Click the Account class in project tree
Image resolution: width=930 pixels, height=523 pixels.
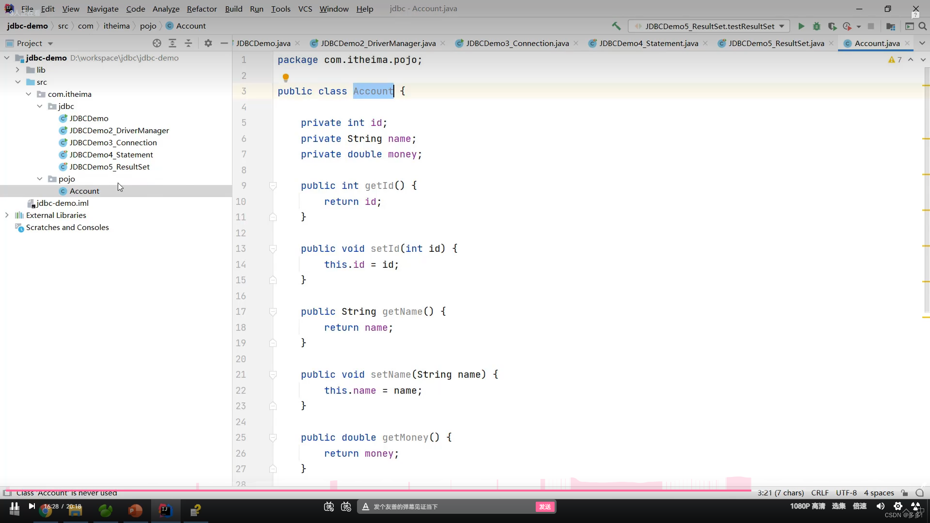84,190
